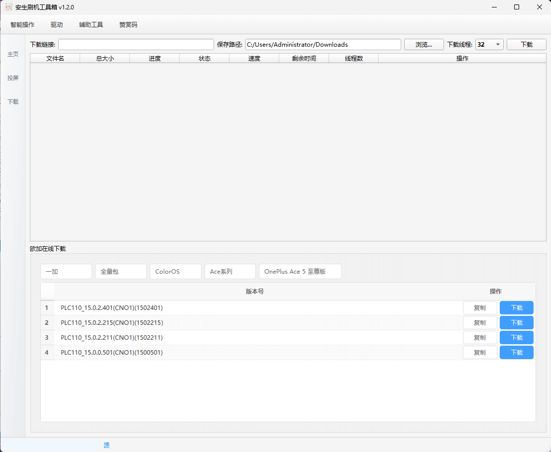Copy version PLC110_15.0.2.401 with 复制
Screen dimensions: 551x452
tap(480, 308)
